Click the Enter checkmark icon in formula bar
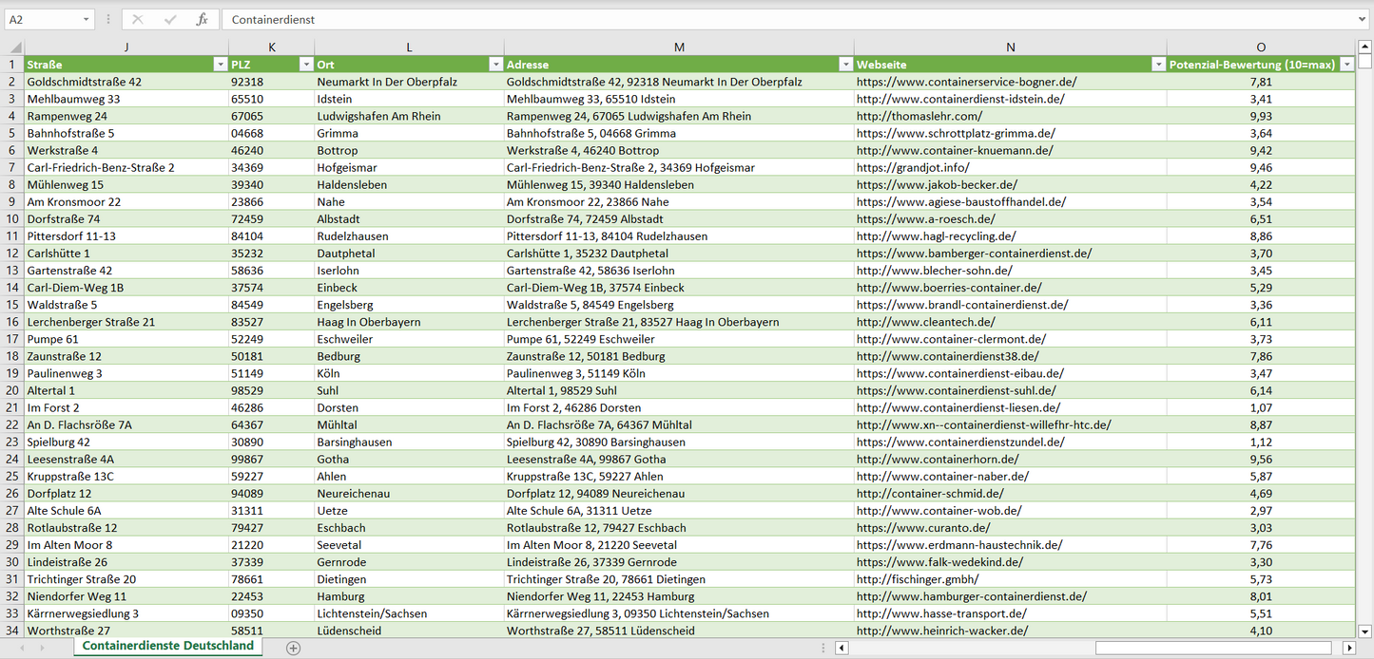 point(169,19)
